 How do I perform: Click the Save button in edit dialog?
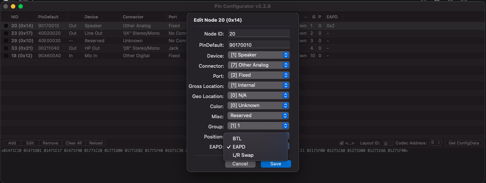point(276,164)
